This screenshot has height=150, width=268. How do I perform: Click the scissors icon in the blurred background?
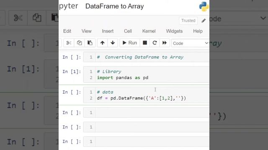pyautogui.click(x=18, y=18)
